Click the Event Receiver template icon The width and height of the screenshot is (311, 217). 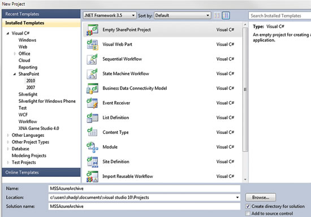pos(92,103)
